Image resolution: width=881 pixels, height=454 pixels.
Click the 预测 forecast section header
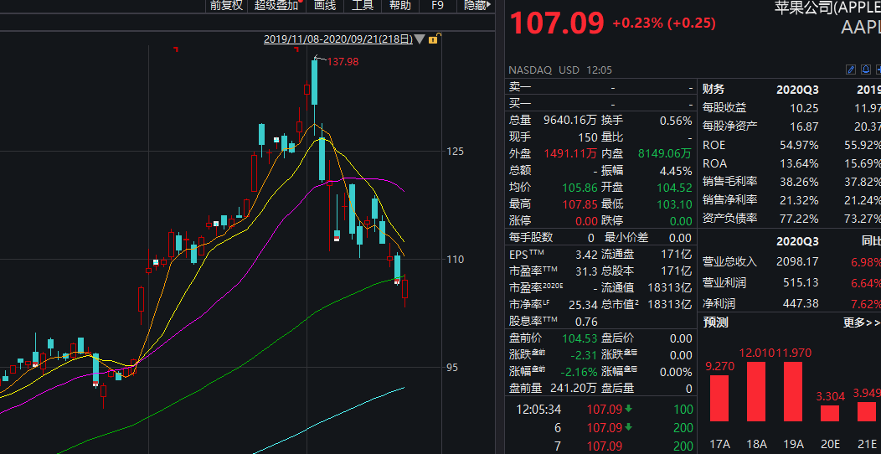(715, 322)
